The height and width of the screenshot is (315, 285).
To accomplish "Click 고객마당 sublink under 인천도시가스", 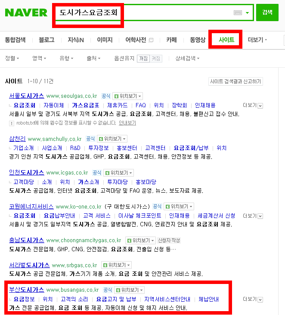I will point(24,182).
